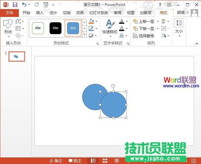Click the Size (大小) icon
201x164 pixels.
tap(179, 27)
